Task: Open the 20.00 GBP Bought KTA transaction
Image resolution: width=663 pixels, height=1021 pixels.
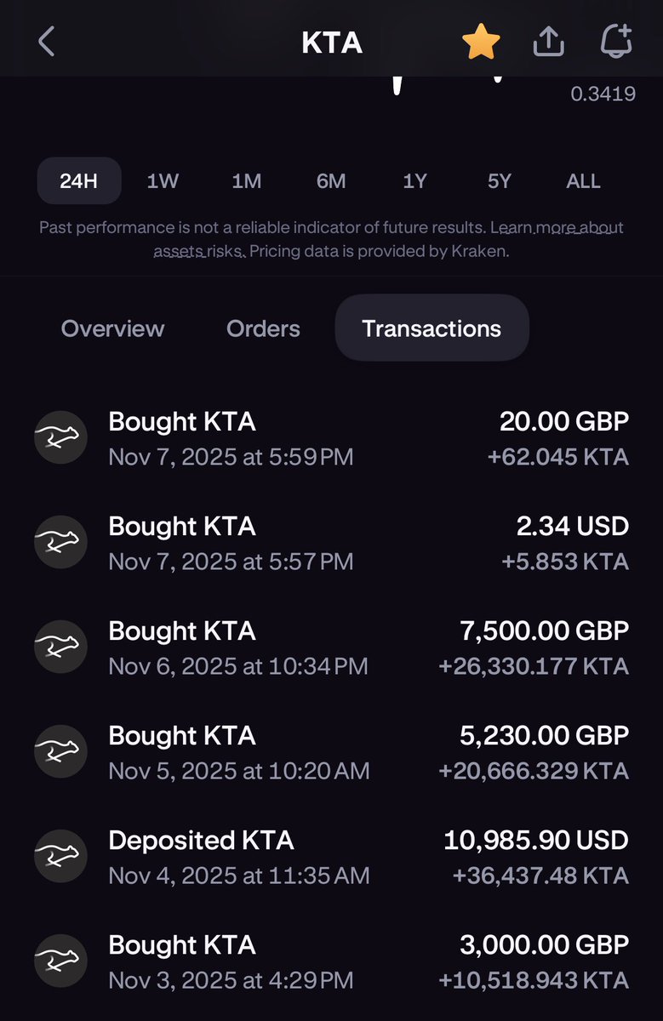Action: pos(331,438)
